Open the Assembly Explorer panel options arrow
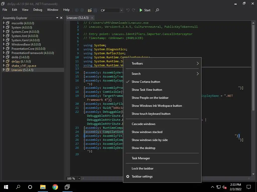 (57, 18)
